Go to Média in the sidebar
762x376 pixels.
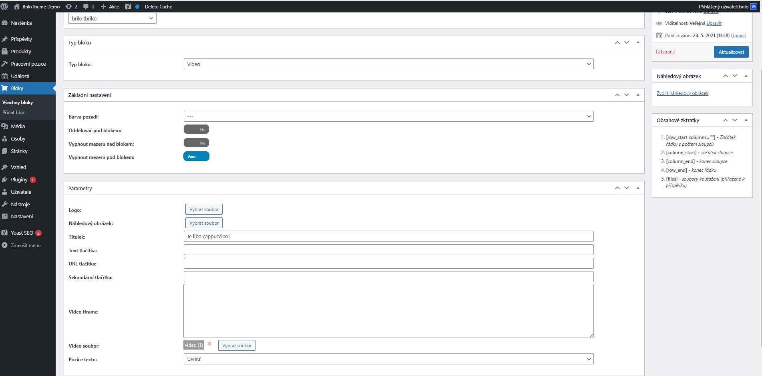(x=18, y=126)
